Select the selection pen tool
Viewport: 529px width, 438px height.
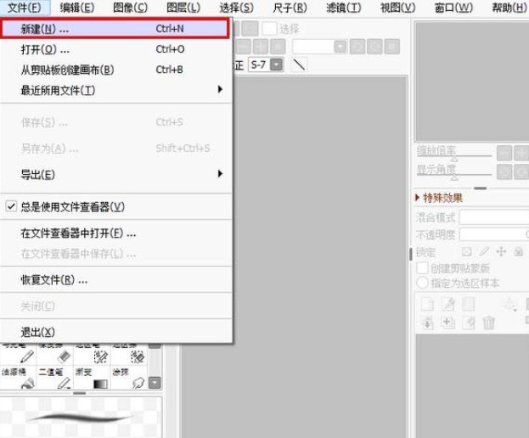92,354
